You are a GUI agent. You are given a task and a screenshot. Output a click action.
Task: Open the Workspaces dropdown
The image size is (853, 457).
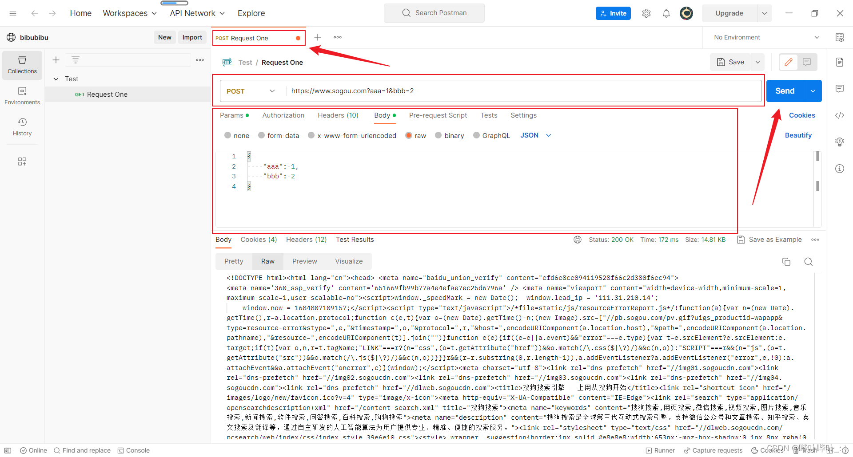point(130,13)
